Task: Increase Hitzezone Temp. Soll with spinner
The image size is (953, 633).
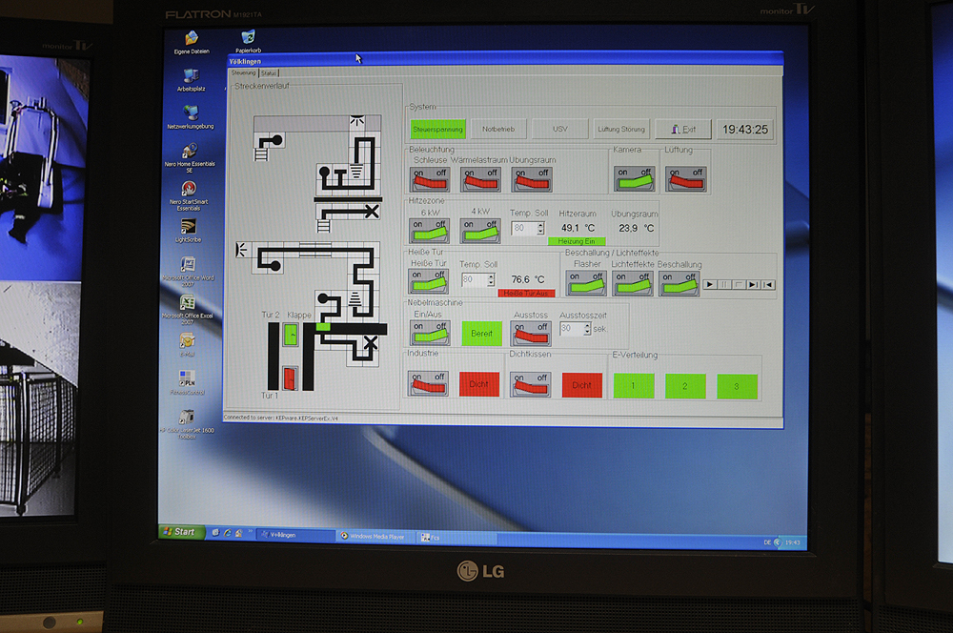Action: click(x=540, y=225)
